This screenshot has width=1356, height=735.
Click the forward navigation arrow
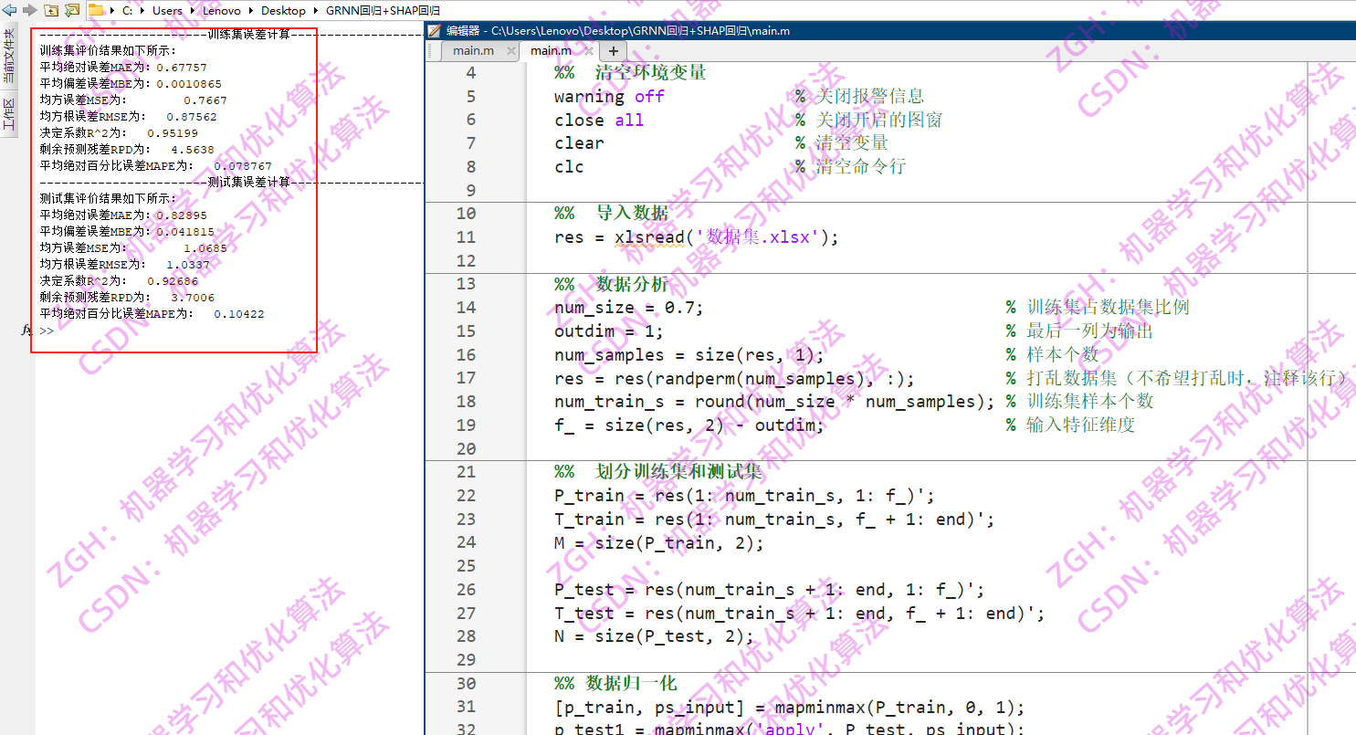point(28,11)
